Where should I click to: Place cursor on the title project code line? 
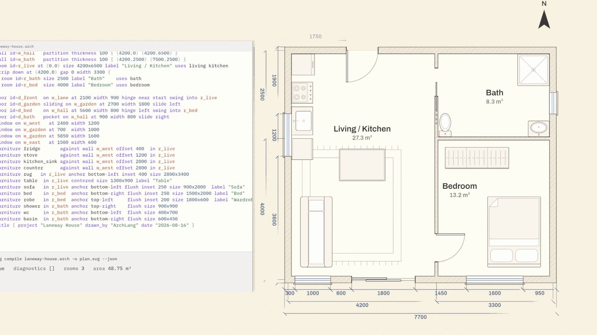click(x=97, y=225)
